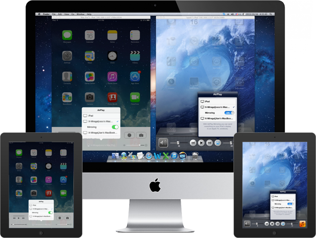
Task: Open green X app from the iMac Dock
Action: click(x=166, y=156)
